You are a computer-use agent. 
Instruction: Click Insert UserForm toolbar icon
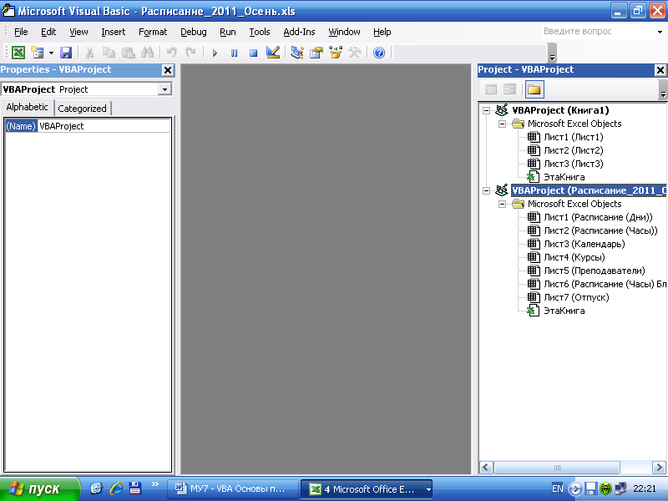(x=37, y=53)
